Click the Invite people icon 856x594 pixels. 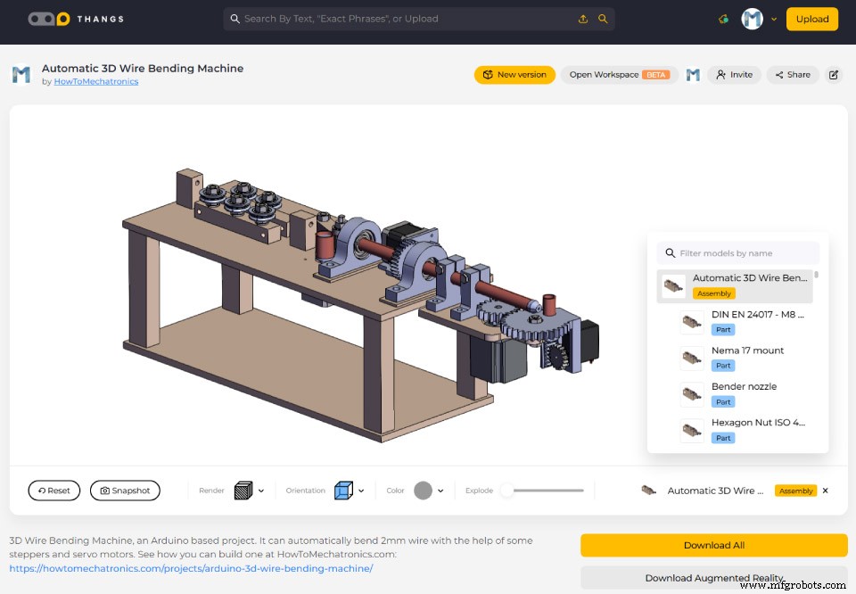click(734, 75)
